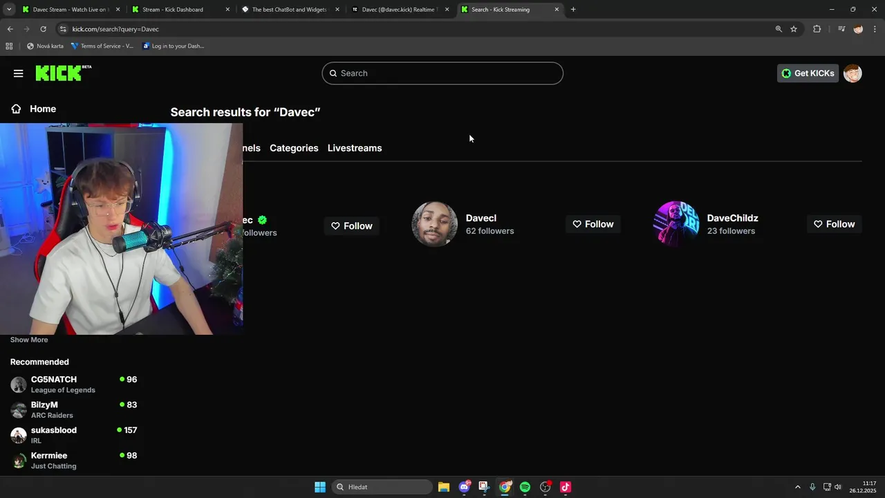Open the Chrome zoom indicator icon
885x498 pixels.
[x=779, y=29]
